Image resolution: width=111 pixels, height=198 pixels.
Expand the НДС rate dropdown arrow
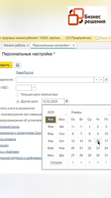(34, 88)
